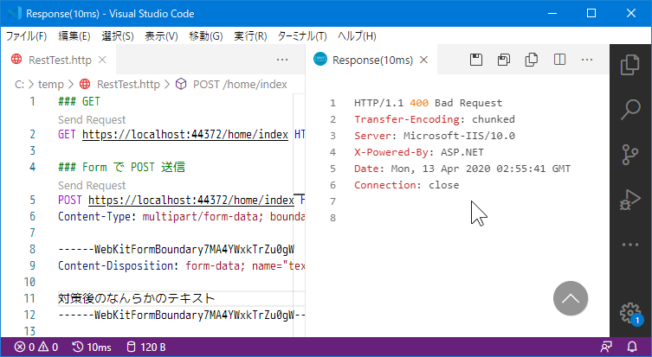Screen dimensions: 652x357
Task: Expand the POST /home/index breadcrumb symbol
Action: point(240,84)
